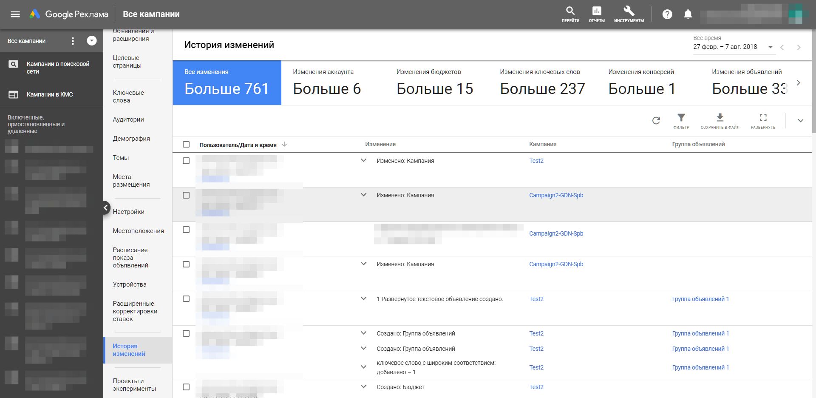Open the date range dropdown
Viewport: 816px width, 398px height.
[x=770, y=47]
